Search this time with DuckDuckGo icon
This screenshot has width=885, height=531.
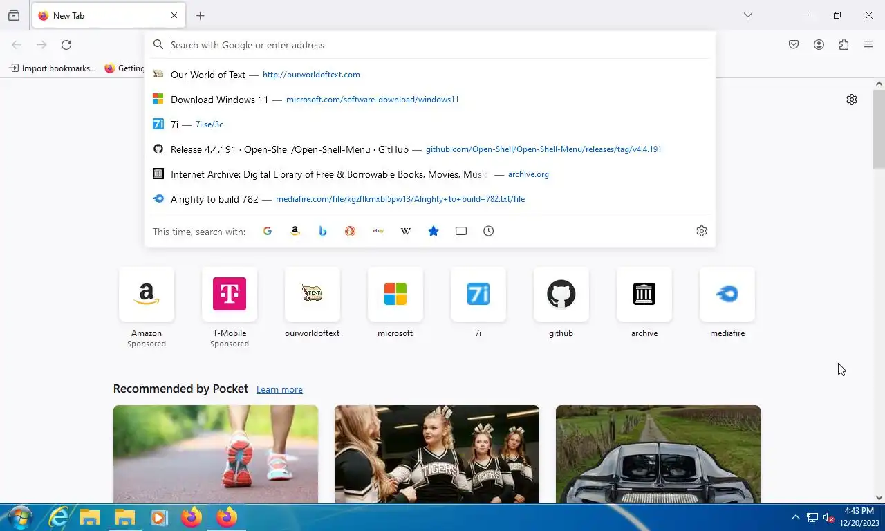[x=351, y=231]
